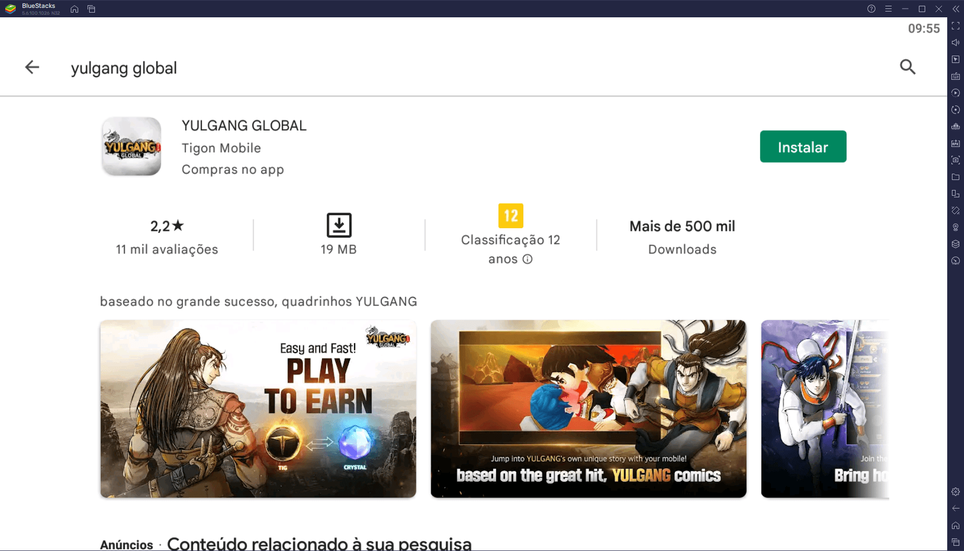This screenshot has height=551, width=964.
Task: Open the multi-instance tabs icon in title bar
Action: [91, 9]
